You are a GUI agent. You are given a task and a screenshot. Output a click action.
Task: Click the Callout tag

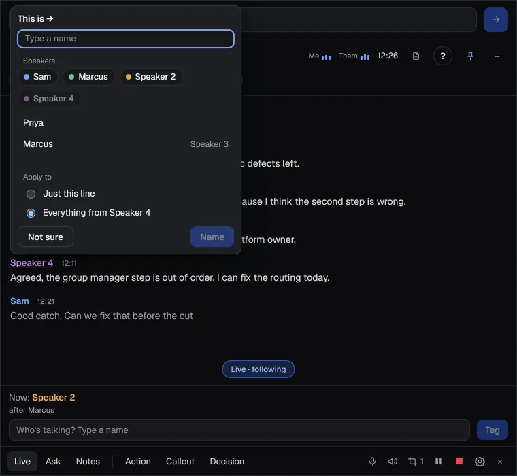(x=180, y=462)
